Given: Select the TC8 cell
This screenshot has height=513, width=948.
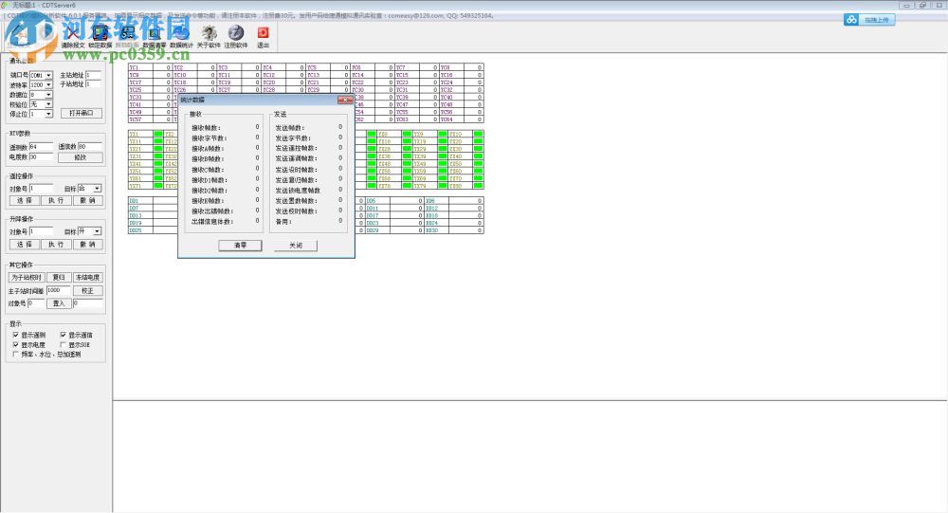Looking at the screenshot, I should pos(451,67).
